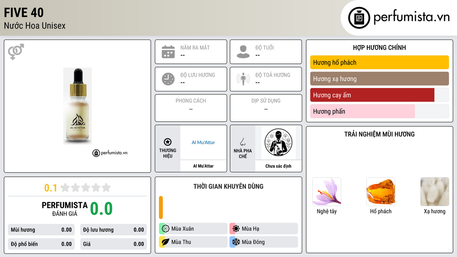Open the Al Mu'Attar brand link
Image resolution: width=457 pixels, height=257 pixels.
203,142
